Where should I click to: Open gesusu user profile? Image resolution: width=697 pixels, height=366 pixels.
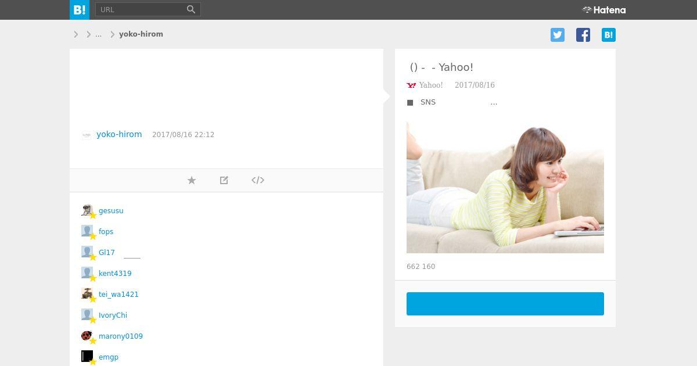click(111, 211)
